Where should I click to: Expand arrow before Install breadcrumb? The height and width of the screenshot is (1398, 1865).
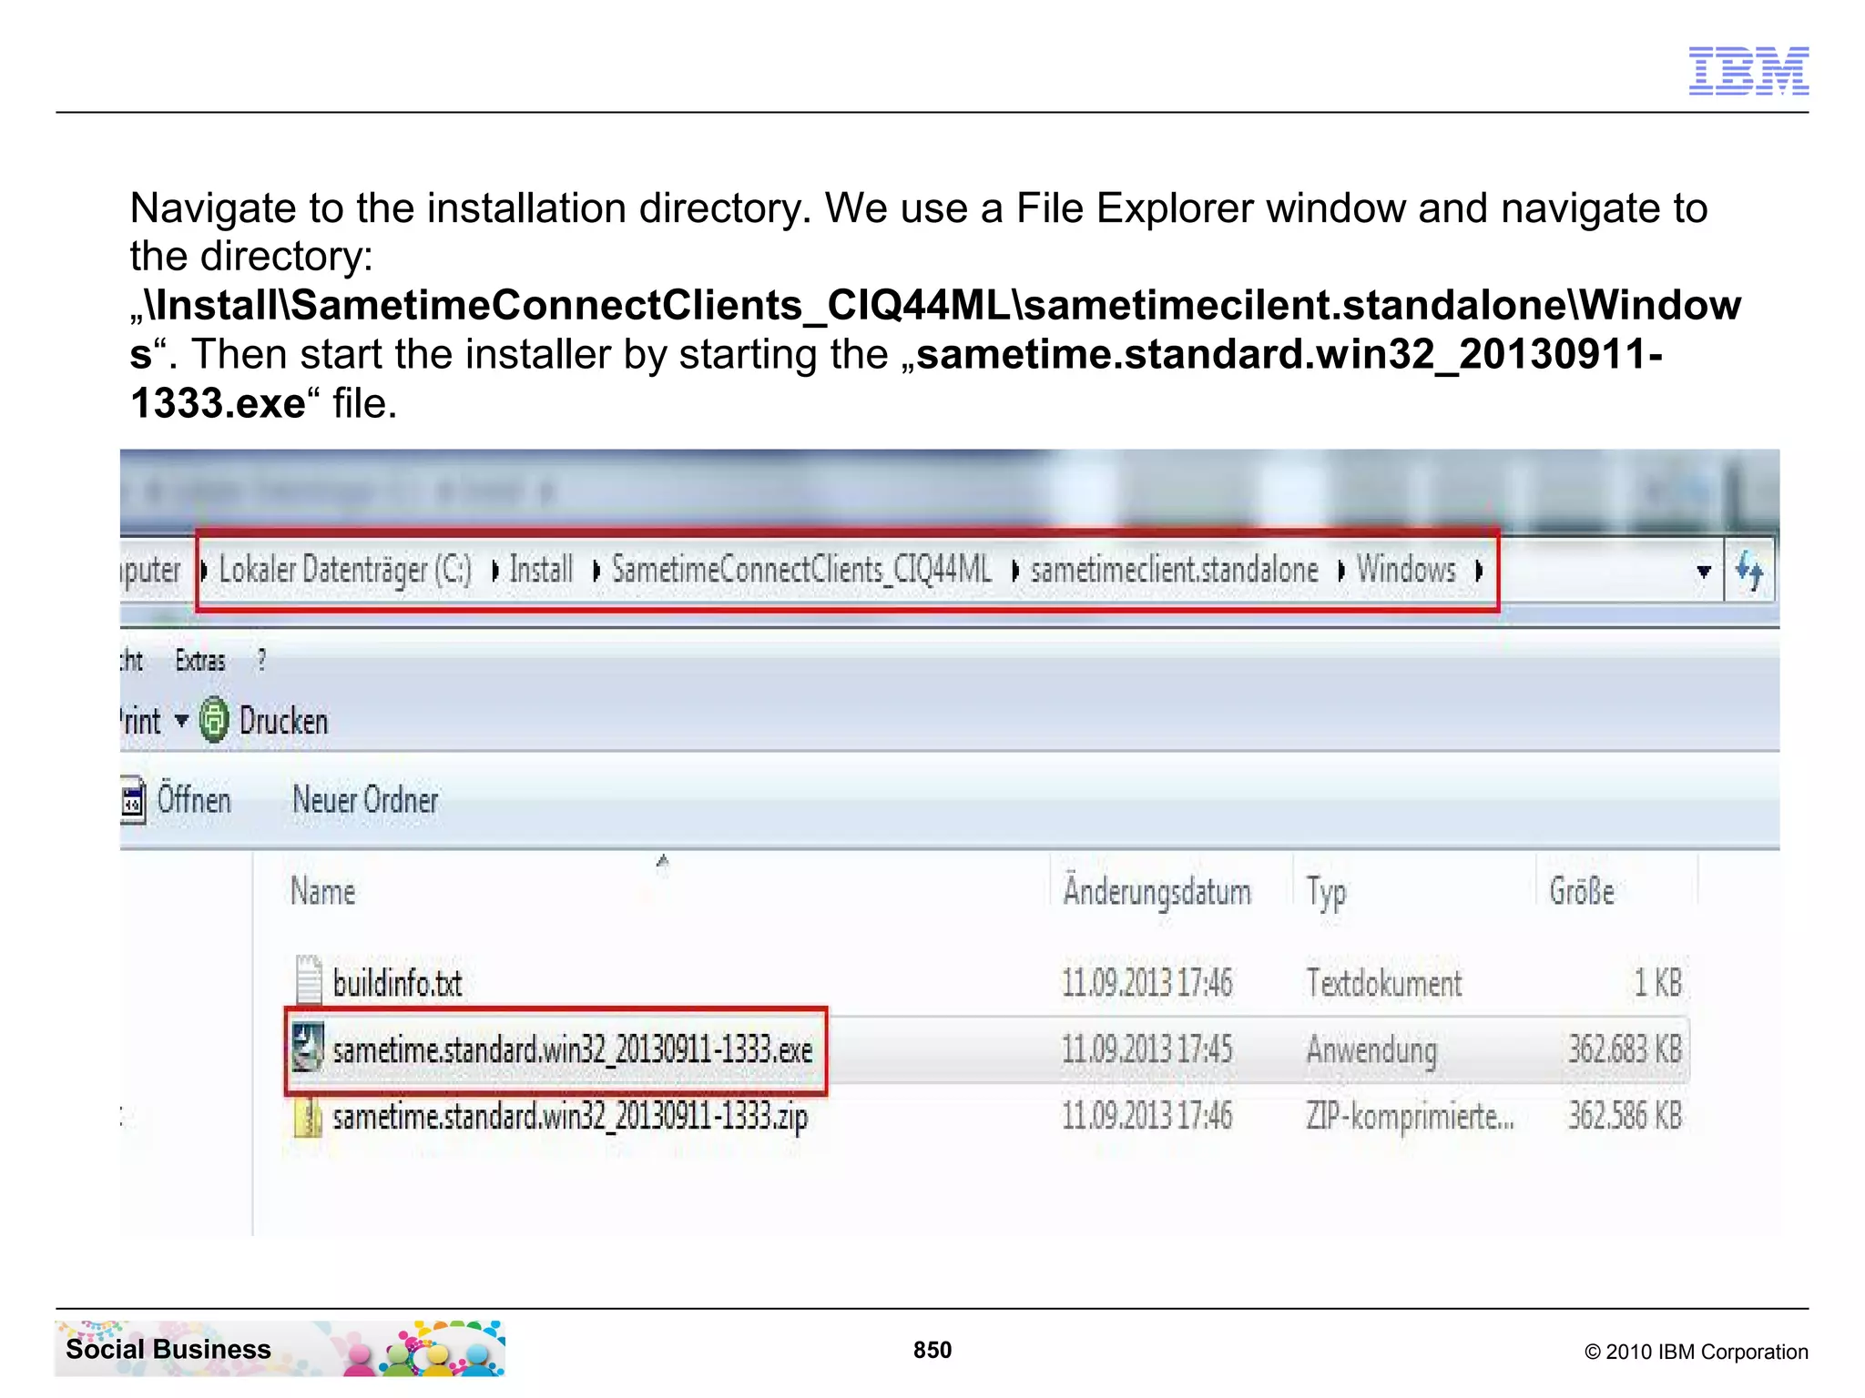(x=495, y=571)
